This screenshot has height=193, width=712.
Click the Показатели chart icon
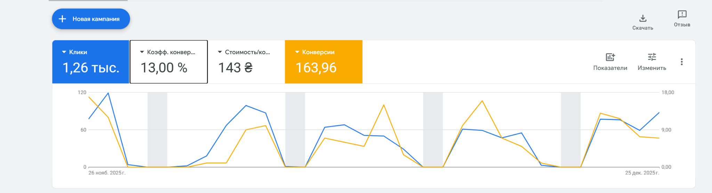[610, 57]
